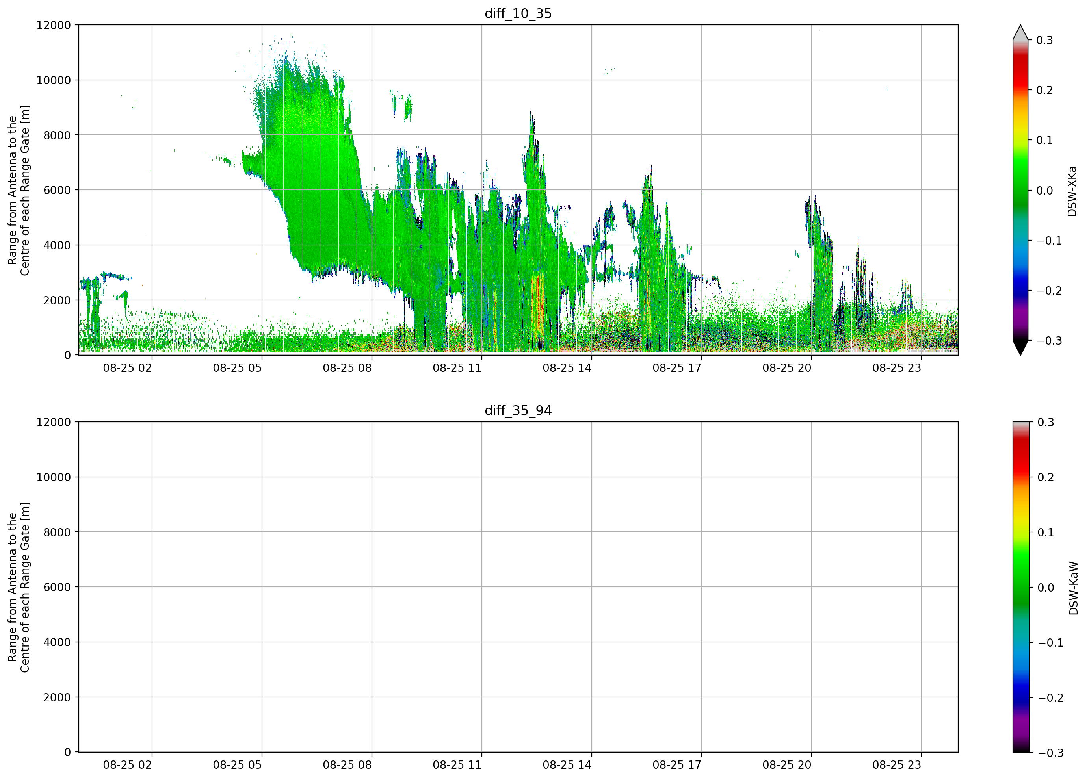Click the −0.3 tick on DSW-KaW colorbar
Screen dimensions: 1087x779
point(1051,753)
